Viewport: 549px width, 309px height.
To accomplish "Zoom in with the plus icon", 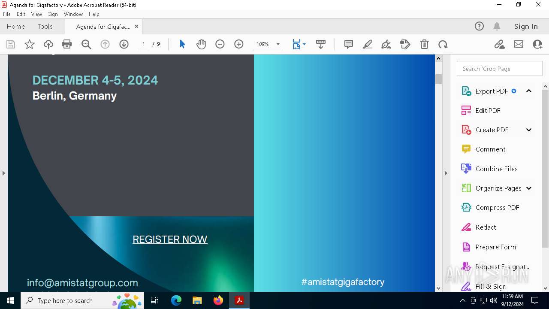I will pos(239,44).
